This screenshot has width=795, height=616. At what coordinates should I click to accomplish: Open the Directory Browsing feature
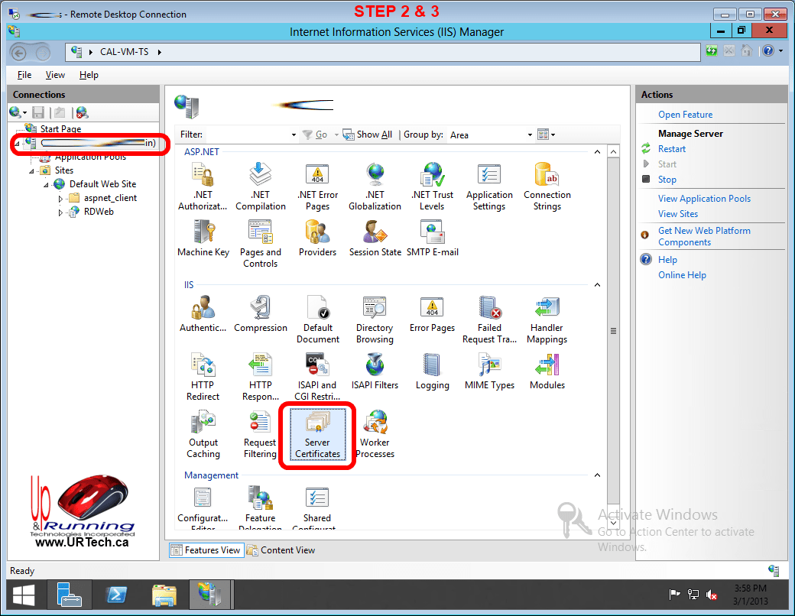pyautogui.click(x=375, y=321)
